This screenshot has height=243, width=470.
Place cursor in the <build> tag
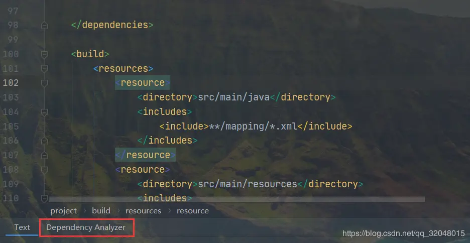[x=90, y=54]
